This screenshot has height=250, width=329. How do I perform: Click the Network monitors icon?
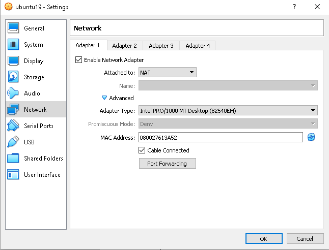(13, 109)
